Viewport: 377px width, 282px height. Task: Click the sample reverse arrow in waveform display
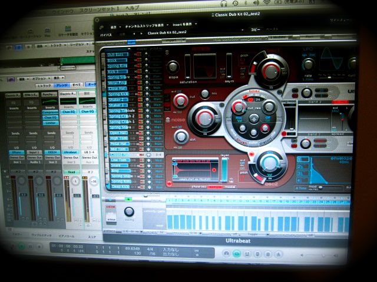[214, 170]
